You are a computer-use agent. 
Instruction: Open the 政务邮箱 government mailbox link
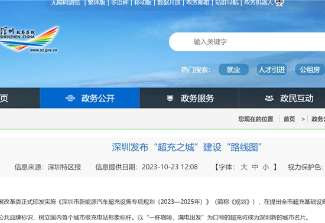coord(198,2)
